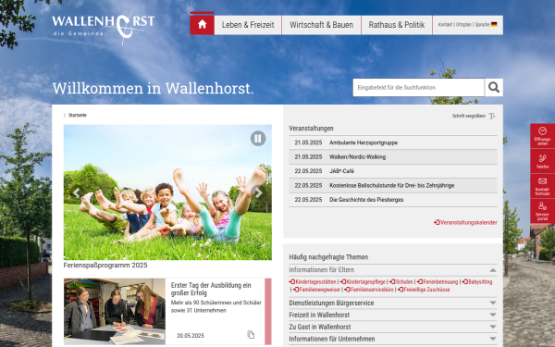The width and height of the screenshot is (555, 347).
Task: Expand Dienstleistungen Bürgerservice section
Action: coord(393,304)
